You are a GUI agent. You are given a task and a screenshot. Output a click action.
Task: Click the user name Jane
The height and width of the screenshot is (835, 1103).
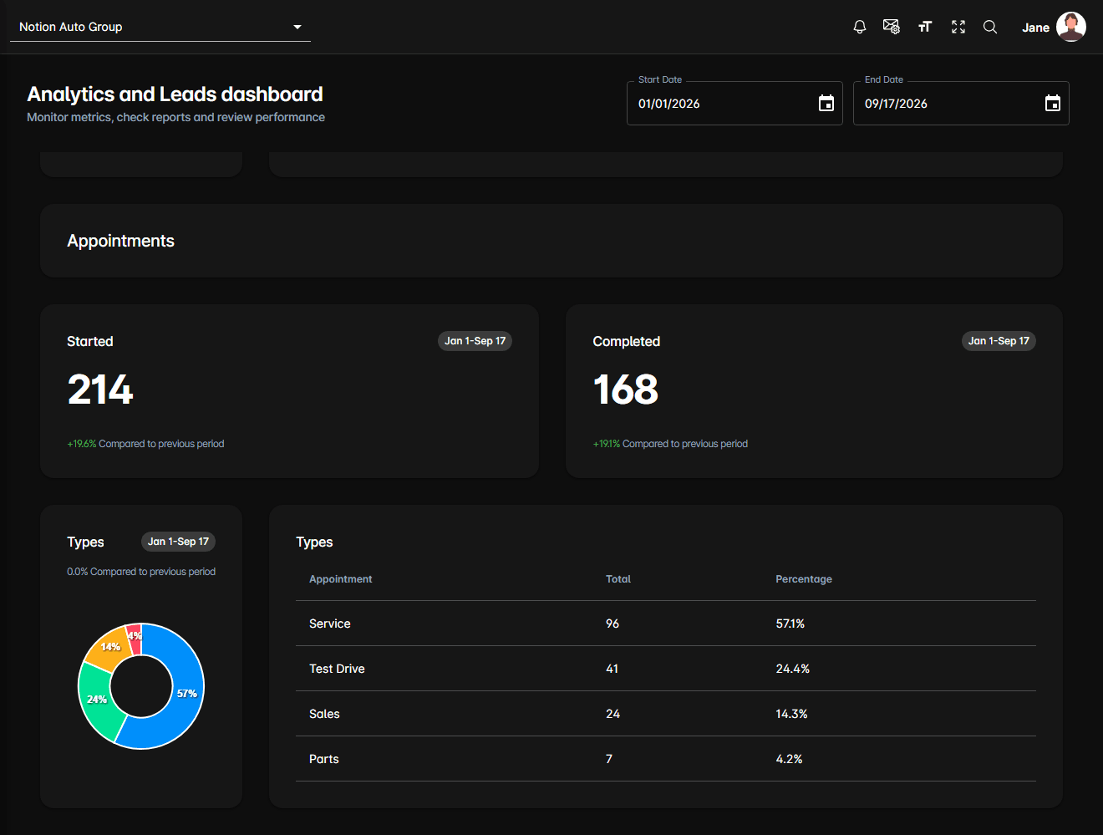(1035, 28)
